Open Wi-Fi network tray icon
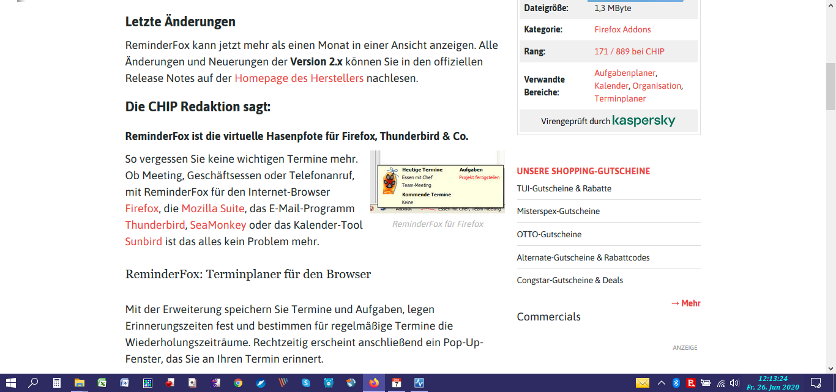This screenshot has width=836, height=392. click(721, 383)
